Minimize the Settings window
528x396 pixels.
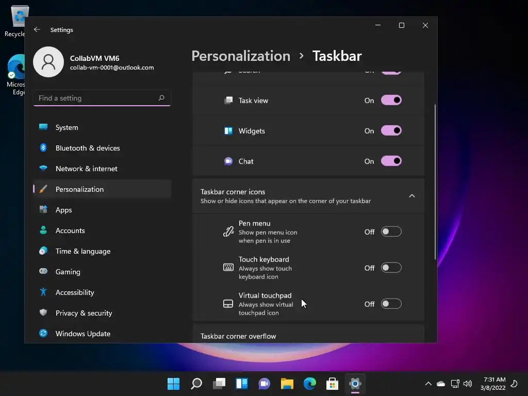[378, 25]
